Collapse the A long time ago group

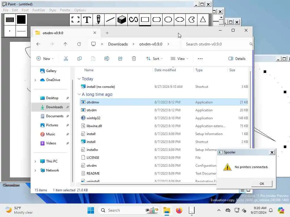click(x=79, y=94)
